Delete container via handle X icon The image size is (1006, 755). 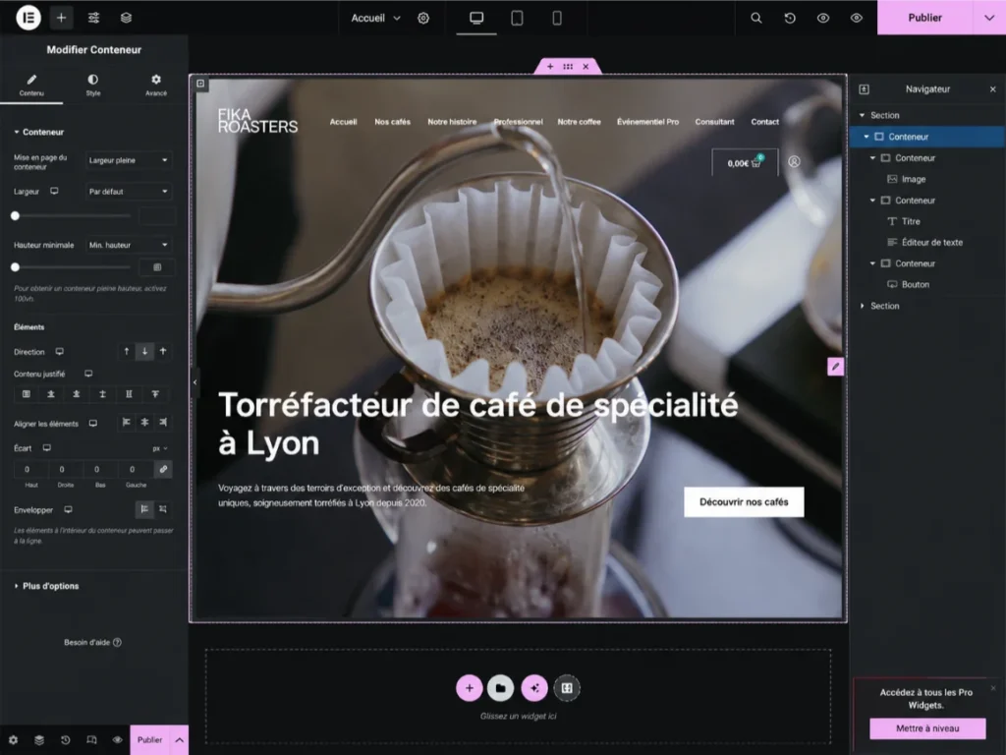tap(586, 66)
